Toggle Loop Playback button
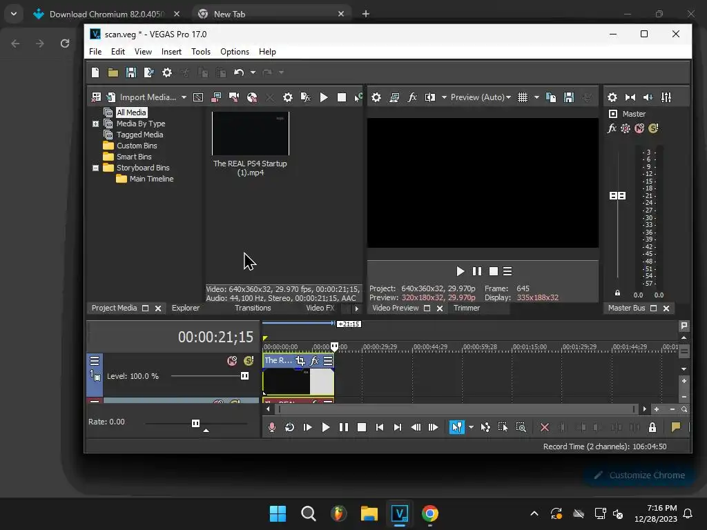Viewport: 707px width, 530px height. coord(289,427)
